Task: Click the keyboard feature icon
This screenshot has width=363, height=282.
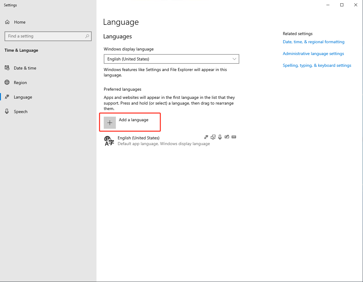Action: (234, 137)
